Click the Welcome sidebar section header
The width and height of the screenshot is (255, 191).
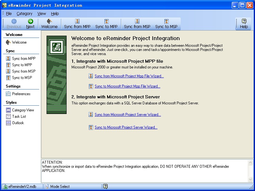pyautogui.click(x=14, y=35)
